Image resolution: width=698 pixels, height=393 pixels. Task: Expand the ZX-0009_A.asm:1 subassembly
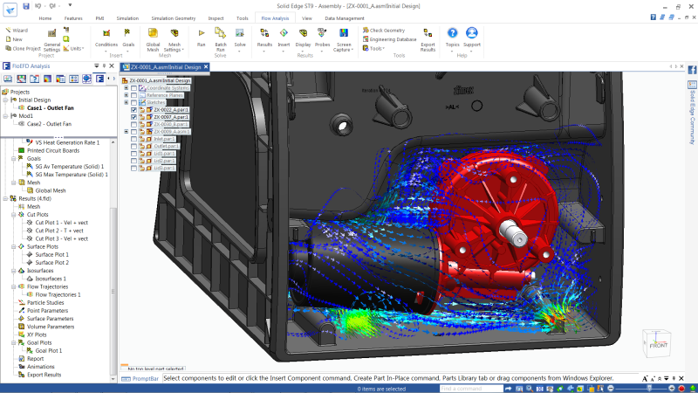coord(126,132)
